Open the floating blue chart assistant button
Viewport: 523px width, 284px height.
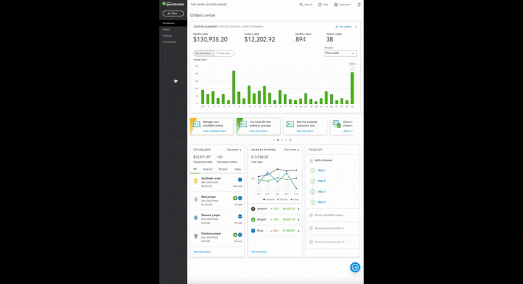click(355, 268)
